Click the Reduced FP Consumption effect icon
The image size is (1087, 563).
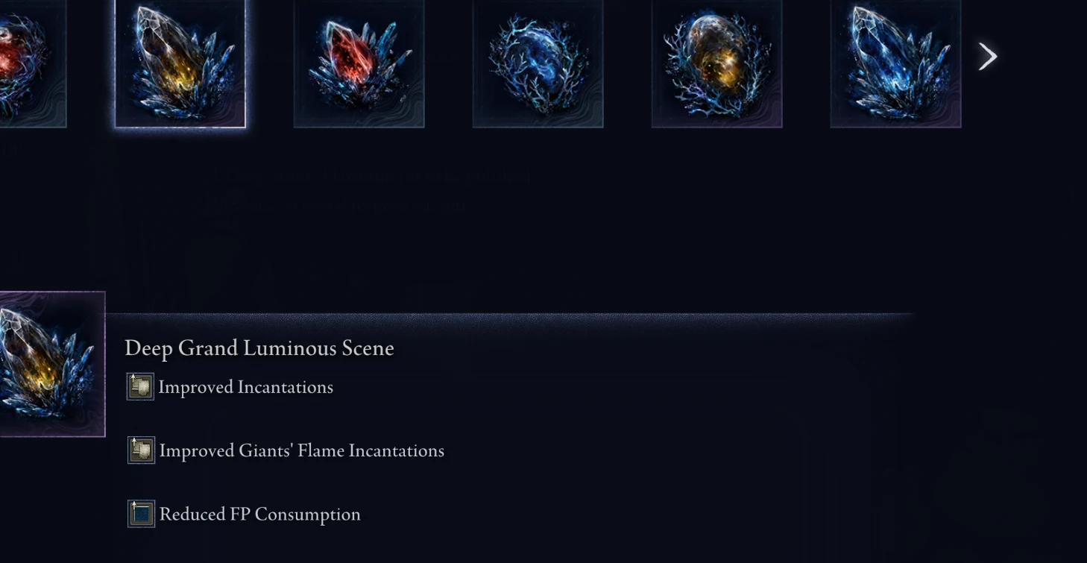[x=141, y=514]
